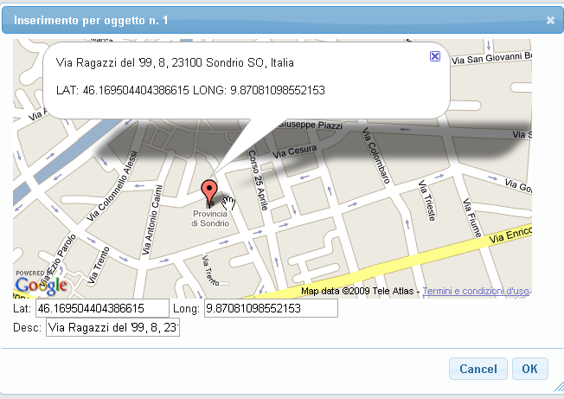The width and height of the screenshot is (564, 399).
Task: Click 'Via Enrico' label on yellow road
Action: (x=510, y=235)
